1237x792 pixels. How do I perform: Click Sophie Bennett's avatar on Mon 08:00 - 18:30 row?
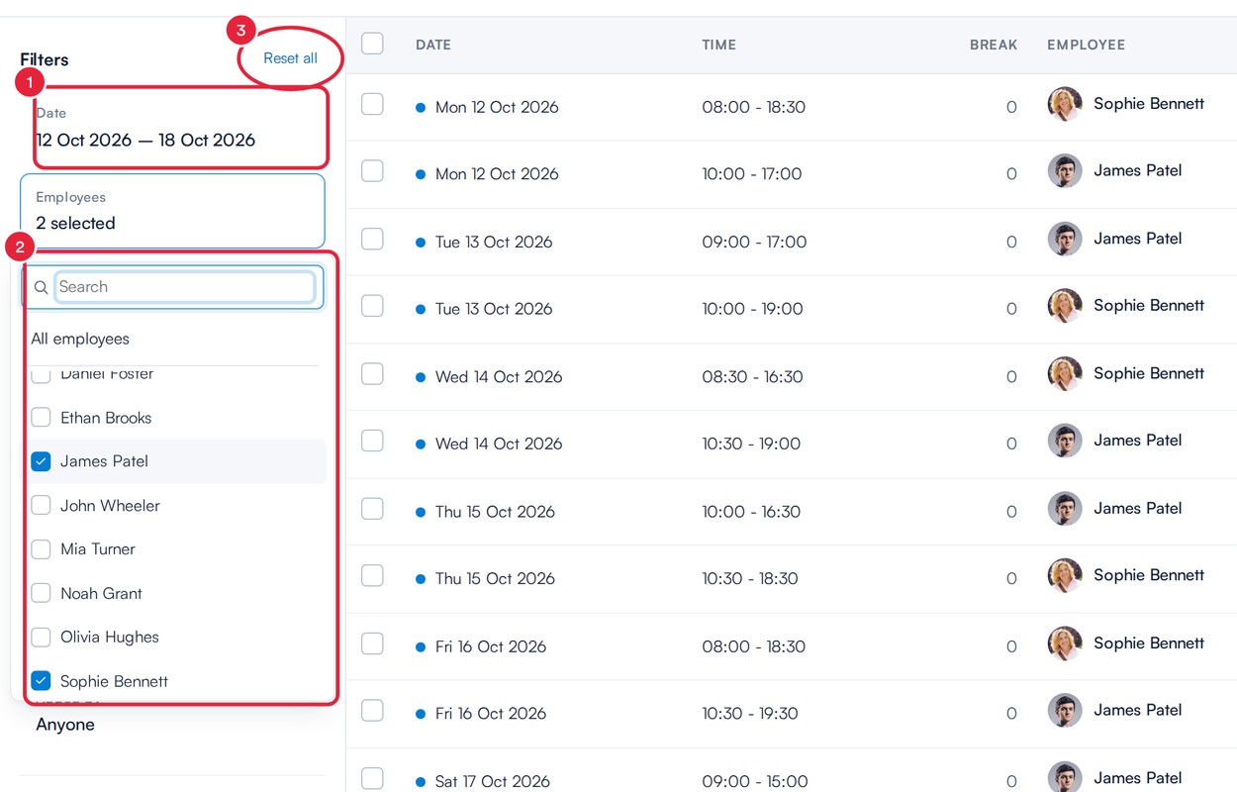coord(1065,104)
